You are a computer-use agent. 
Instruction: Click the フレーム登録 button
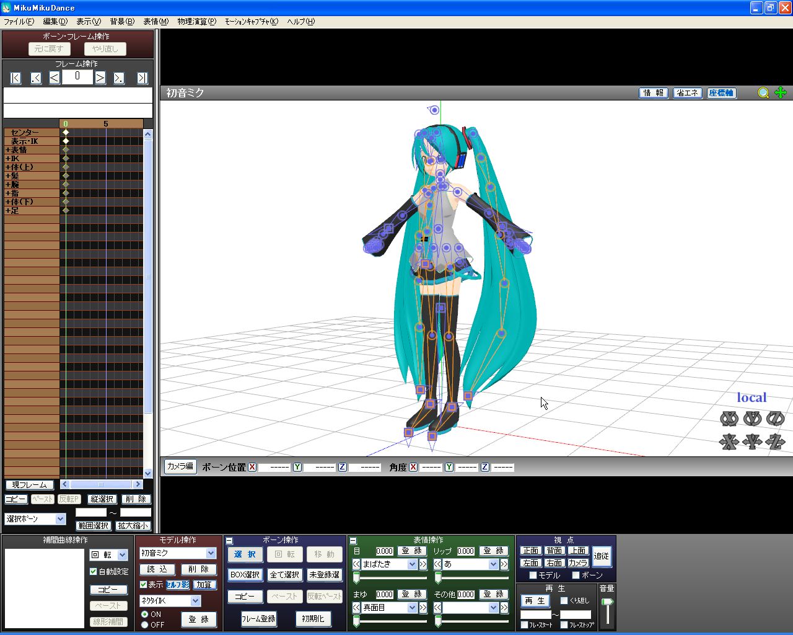(x=259, y=619)
